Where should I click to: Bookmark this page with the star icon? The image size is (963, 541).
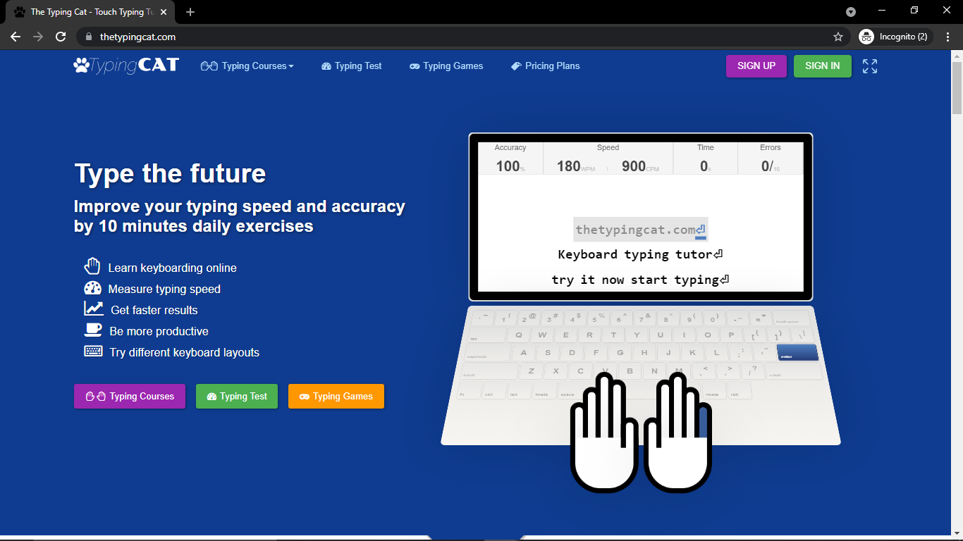coord(838,37)
